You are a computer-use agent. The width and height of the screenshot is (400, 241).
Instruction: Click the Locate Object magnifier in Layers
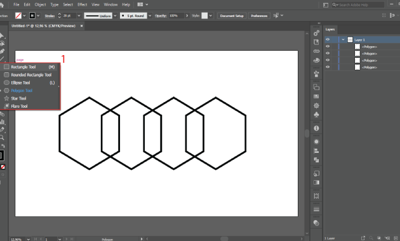click(371, 238)
